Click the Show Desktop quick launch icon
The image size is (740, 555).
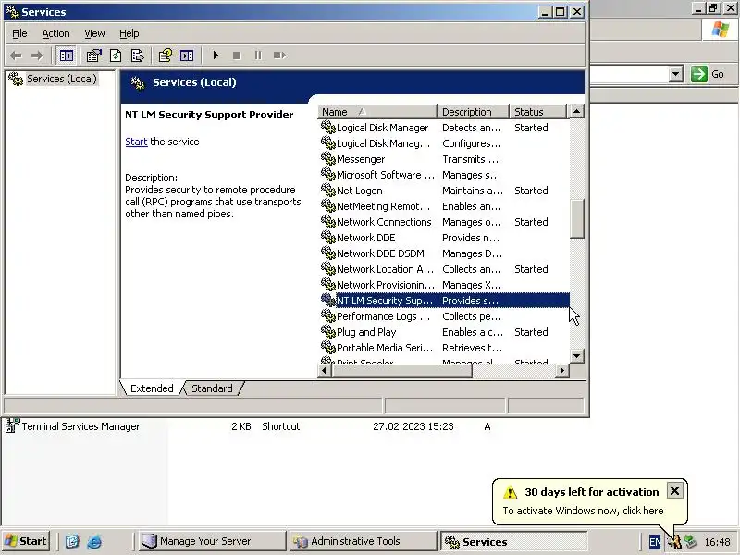72,541
